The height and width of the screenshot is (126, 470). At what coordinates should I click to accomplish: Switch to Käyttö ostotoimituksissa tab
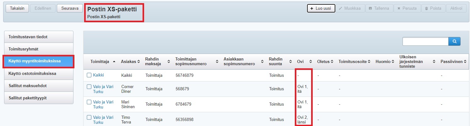38,73
